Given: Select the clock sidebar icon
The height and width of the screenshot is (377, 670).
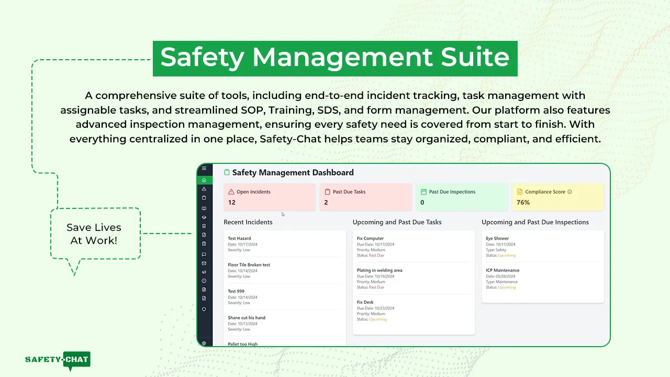Looking at the screenshot, I should click(204, 281).
